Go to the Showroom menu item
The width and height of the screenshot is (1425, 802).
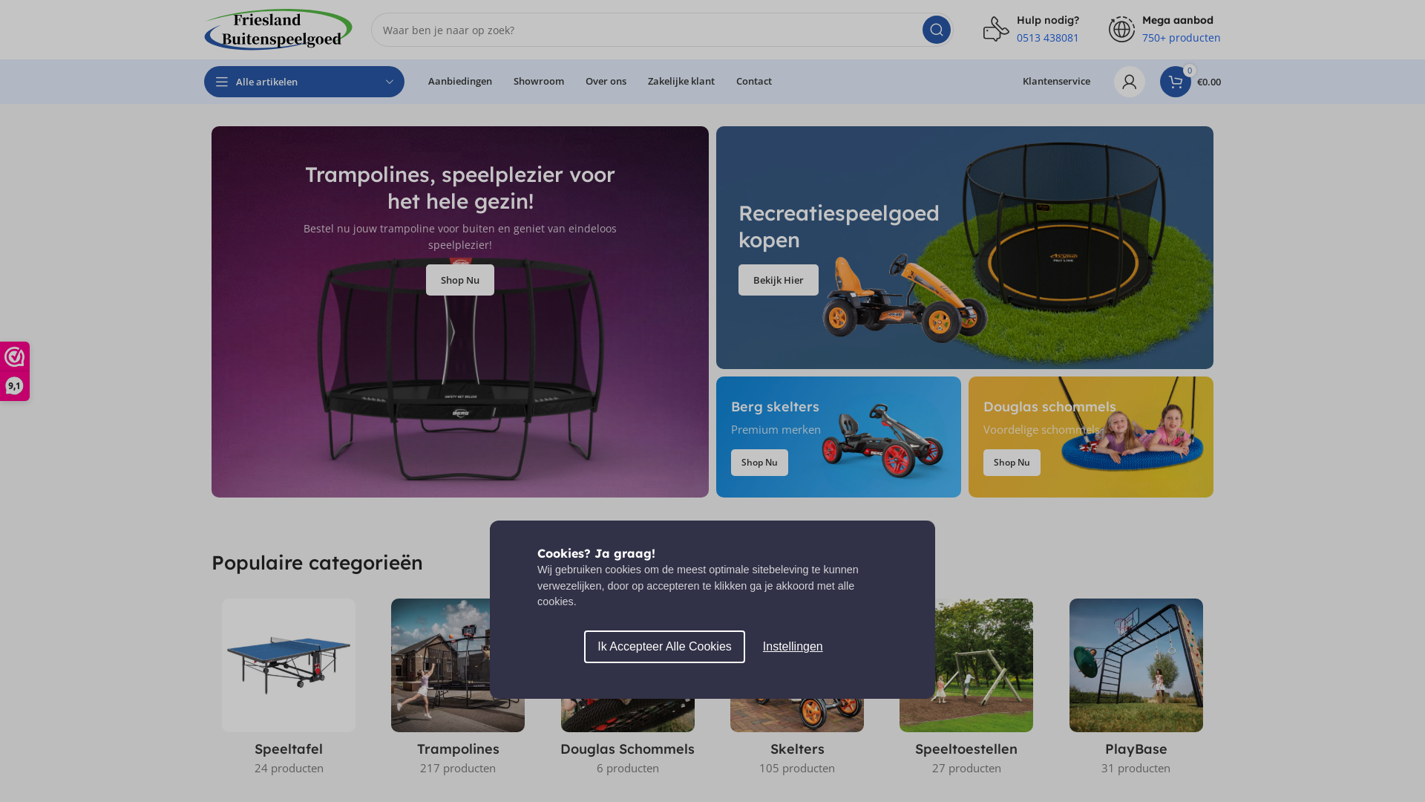tap(539, 82)
